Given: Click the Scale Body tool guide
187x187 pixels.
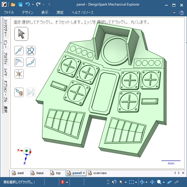Looking at the screenshot, I should click(19, 74).
